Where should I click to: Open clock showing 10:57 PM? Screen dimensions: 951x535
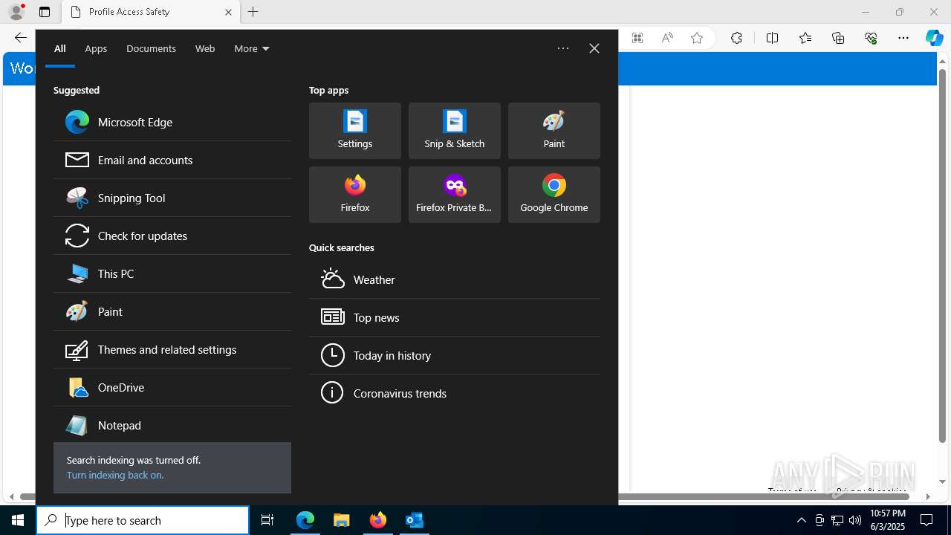click(x=887, y=520)
